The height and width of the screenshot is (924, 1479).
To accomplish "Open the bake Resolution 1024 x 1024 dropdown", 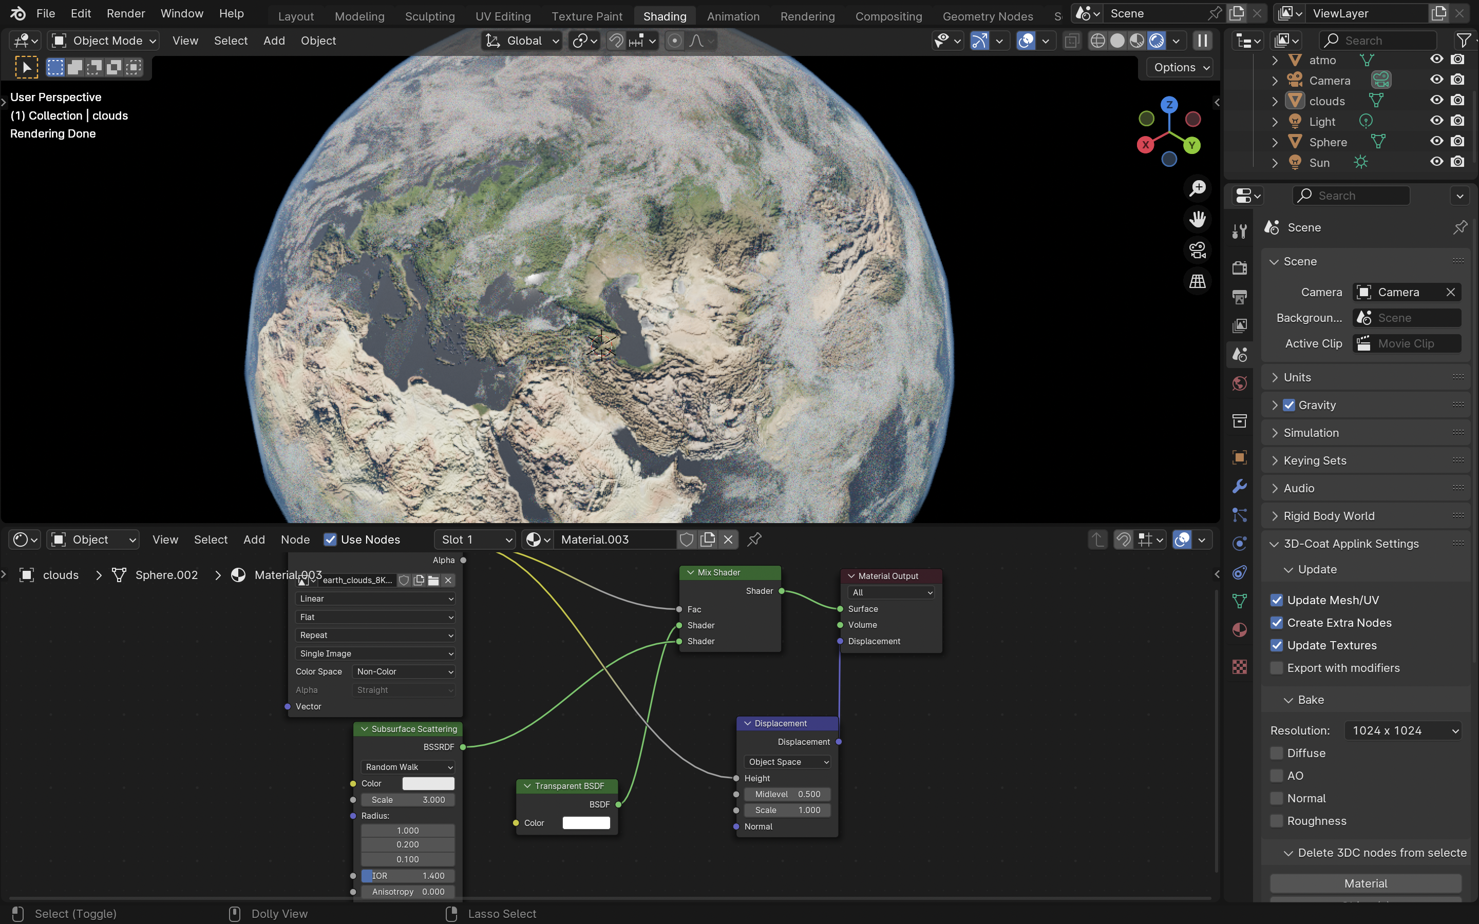I will (x=1403, y=730).
